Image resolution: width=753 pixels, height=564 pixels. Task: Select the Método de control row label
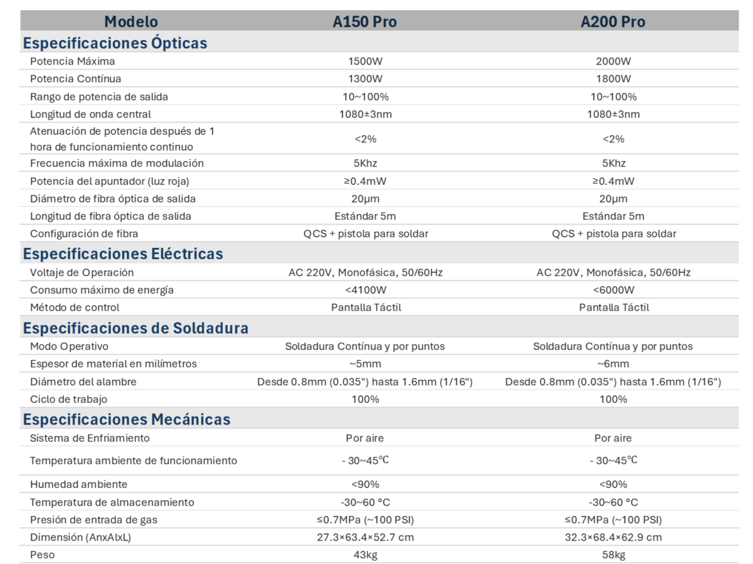(x=74, y=308)
